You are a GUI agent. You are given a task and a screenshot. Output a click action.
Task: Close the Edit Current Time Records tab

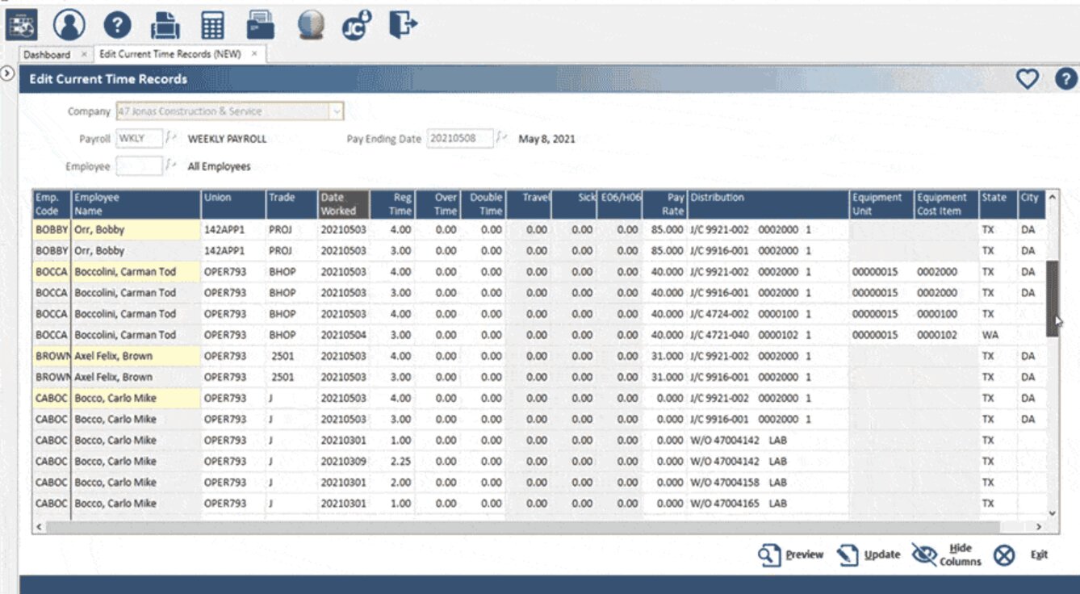[x=253, y=54]
